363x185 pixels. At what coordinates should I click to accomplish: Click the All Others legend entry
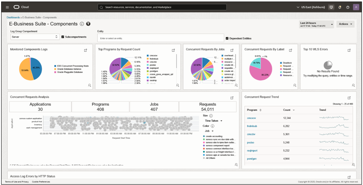pos(209,158)
